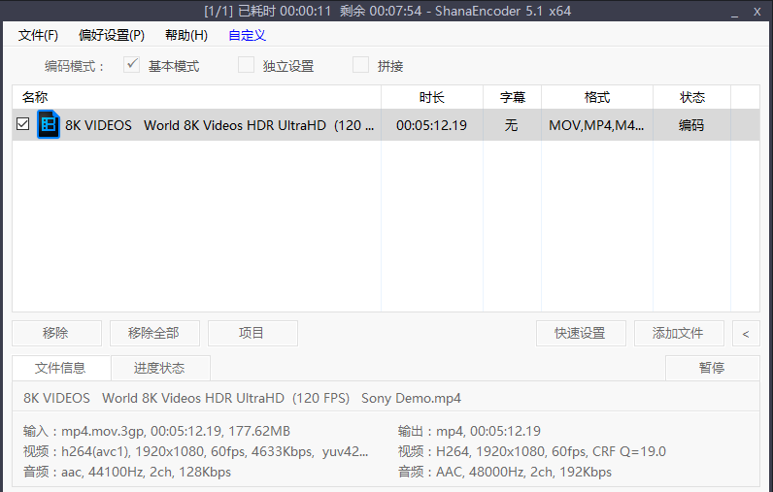Click the duration cell 00:05:12.19
The image size is (773, 492).
tap(431, 125)
